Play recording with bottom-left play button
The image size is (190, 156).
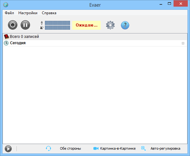click(8, 148)
